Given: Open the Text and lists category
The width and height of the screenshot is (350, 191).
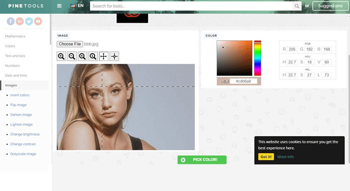Looking at the screenshot, I should pyautogui.click(x=15, y=56).
